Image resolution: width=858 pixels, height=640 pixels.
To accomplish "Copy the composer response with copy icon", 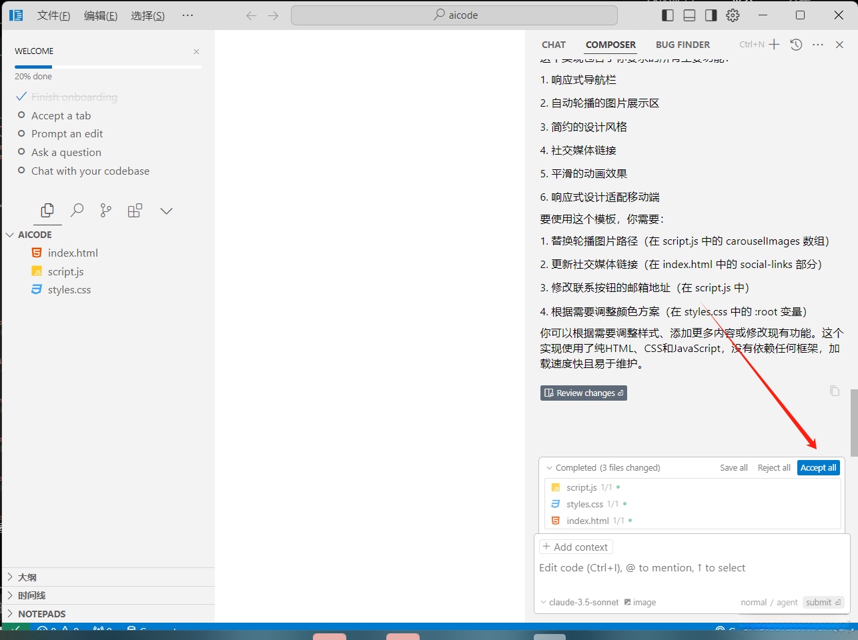I will point(835,391).
